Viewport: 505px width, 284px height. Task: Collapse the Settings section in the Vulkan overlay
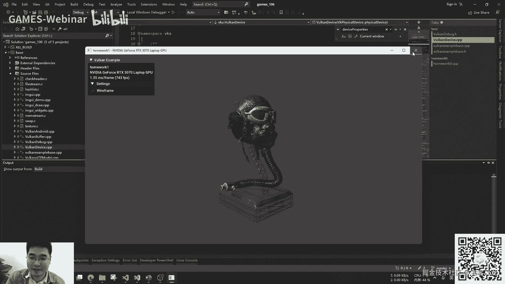(92, 84)
